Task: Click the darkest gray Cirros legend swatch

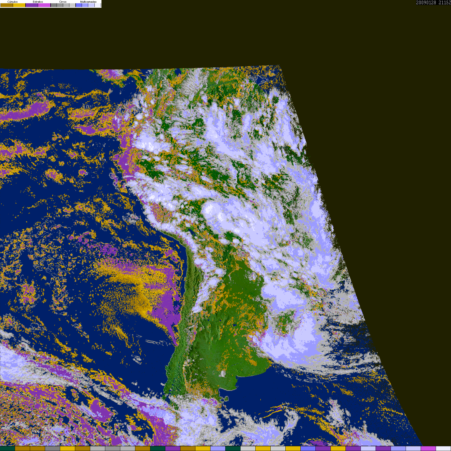Action: (54, 5)
